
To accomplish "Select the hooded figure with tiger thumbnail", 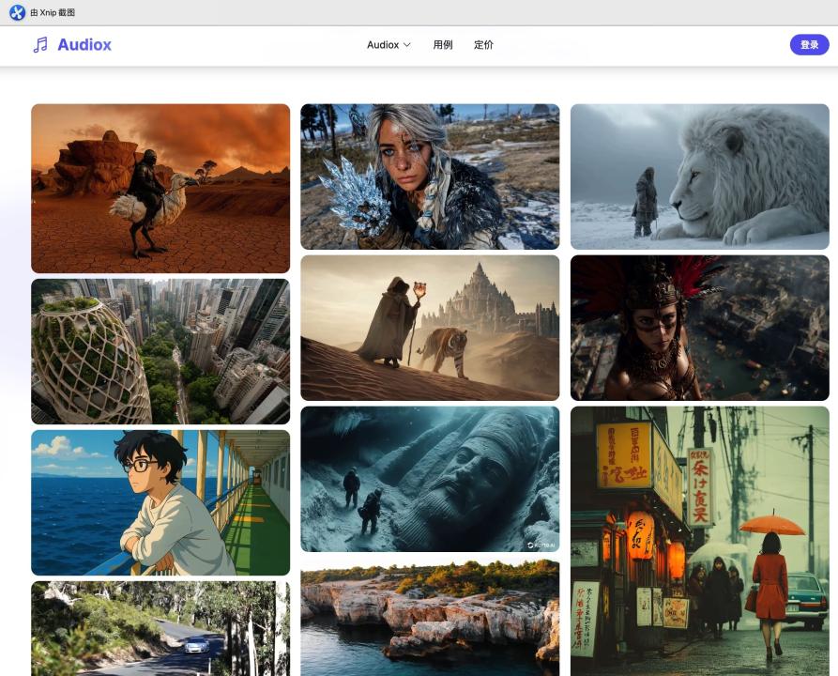I will [430, 328].
